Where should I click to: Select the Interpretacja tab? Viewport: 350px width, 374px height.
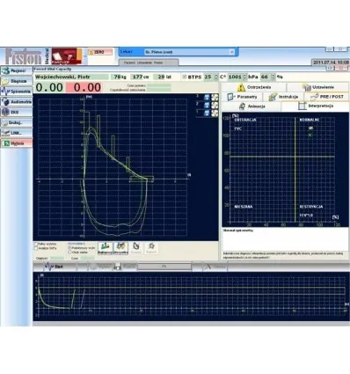coord(316,106)
